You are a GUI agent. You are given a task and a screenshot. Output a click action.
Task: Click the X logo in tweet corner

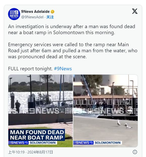coord(135,11)
